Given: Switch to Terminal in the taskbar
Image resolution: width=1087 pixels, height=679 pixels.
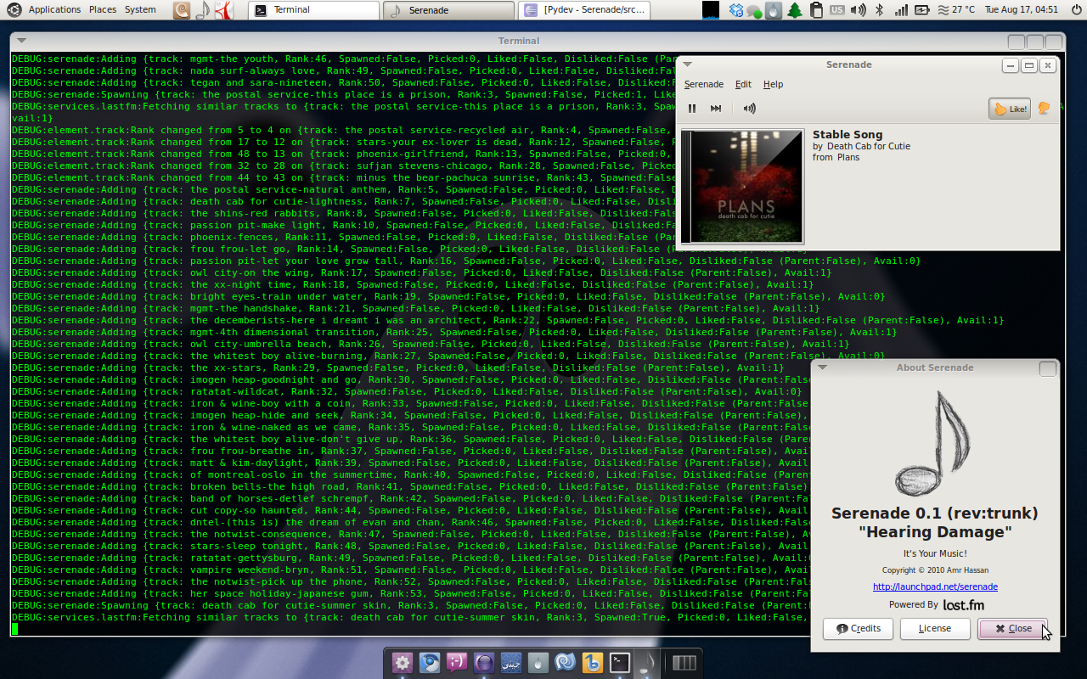Looking at the screenshot, I should 315,10.
